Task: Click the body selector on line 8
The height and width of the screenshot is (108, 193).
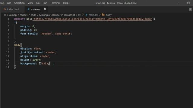Action: point(17,45)
